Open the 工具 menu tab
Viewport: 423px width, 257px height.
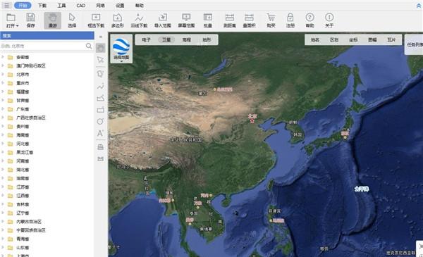coord(61,6)
